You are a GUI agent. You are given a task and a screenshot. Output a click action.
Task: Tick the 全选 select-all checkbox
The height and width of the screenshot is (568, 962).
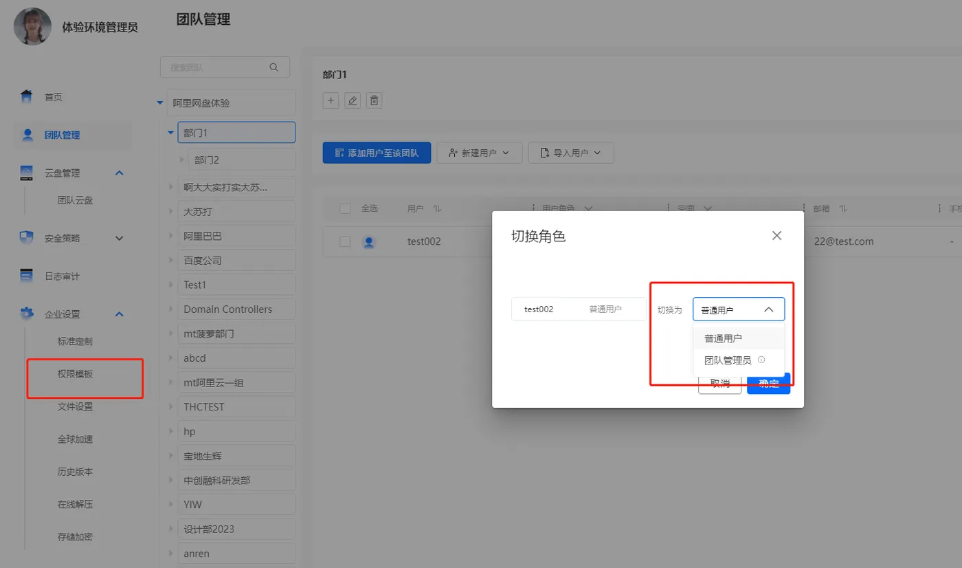pos(345,208)
